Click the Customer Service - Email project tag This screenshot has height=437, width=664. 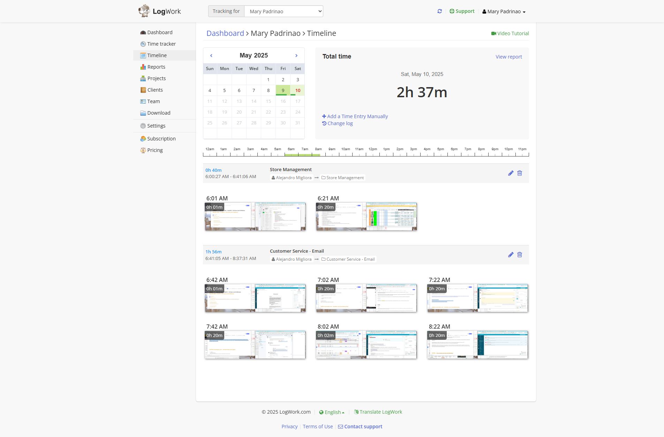click(348, 259)
